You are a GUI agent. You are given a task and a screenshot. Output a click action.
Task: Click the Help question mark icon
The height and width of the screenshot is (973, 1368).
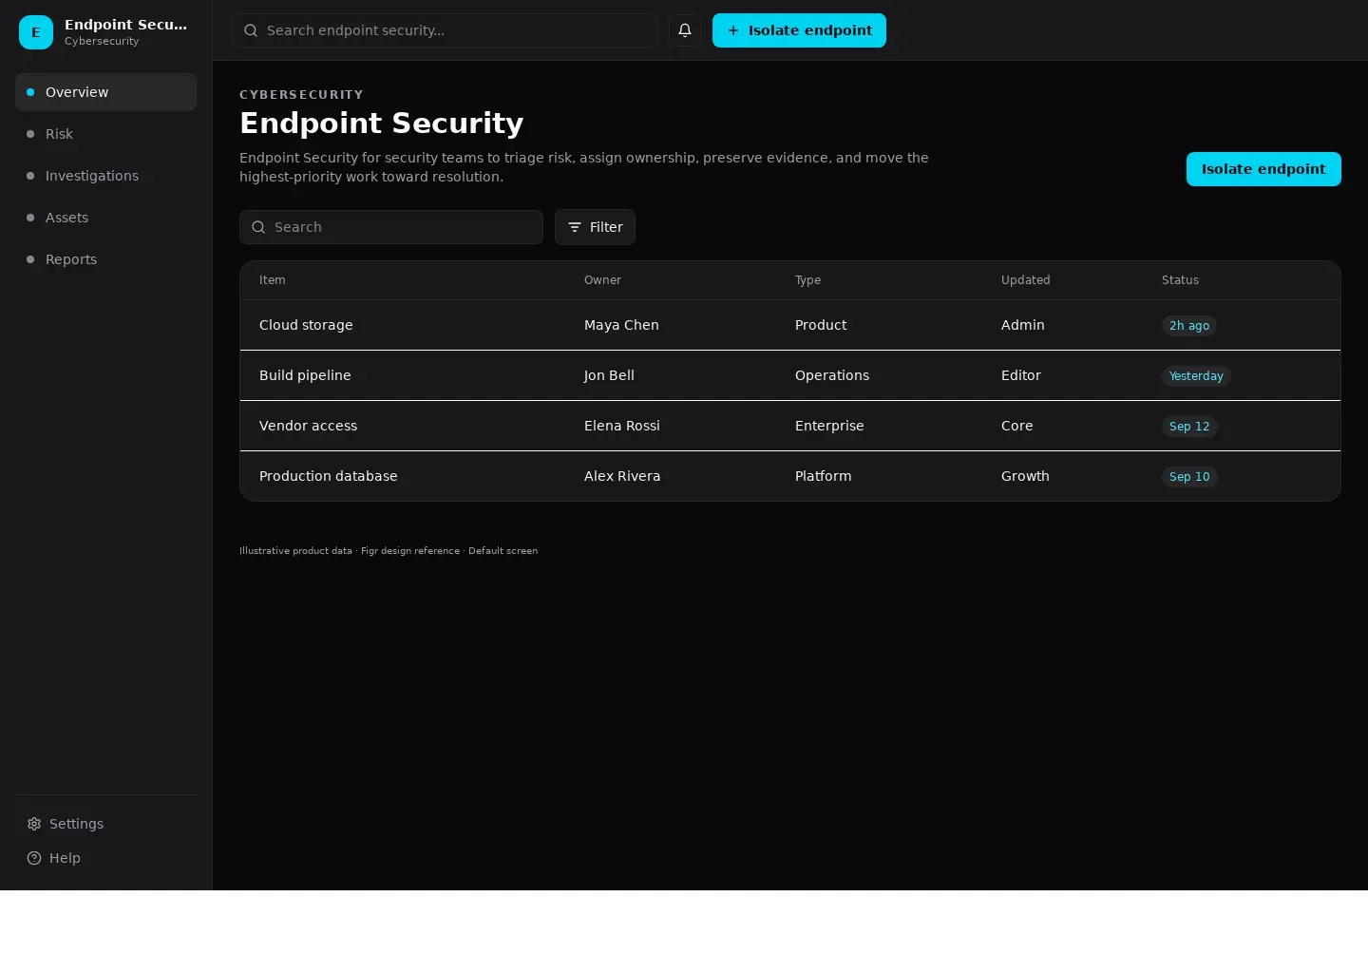click(34, 858)
